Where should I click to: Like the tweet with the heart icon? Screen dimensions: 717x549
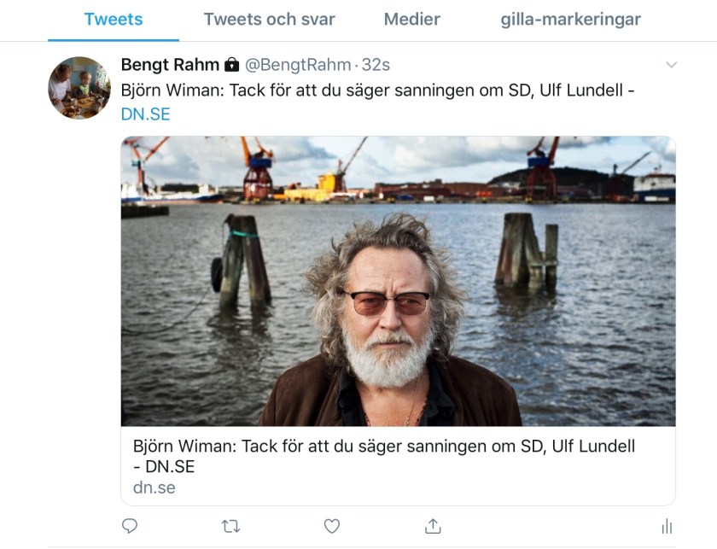tap(331, 526)
